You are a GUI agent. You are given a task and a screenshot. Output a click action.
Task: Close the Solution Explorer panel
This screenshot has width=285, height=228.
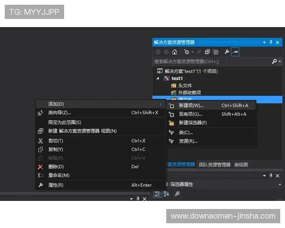click(x=277, y=42)
